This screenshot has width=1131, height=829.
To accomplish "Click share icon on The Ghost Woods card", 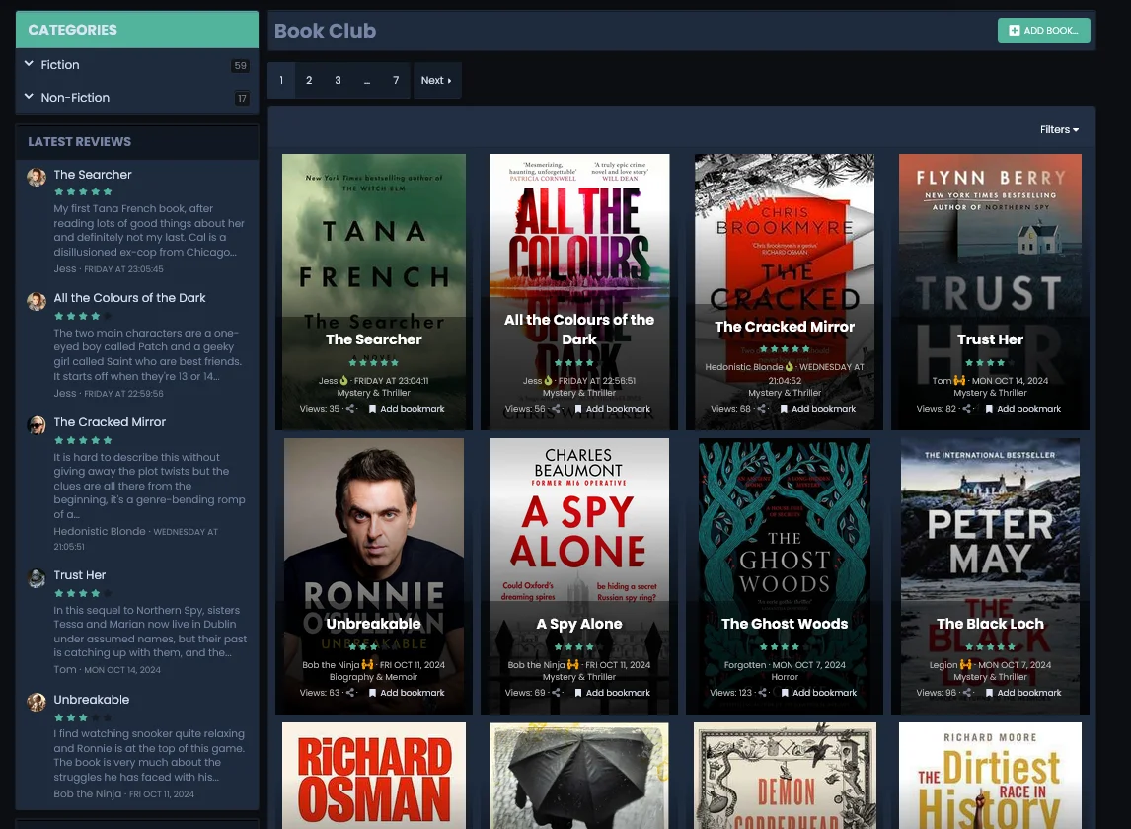I will click(763, 693).
